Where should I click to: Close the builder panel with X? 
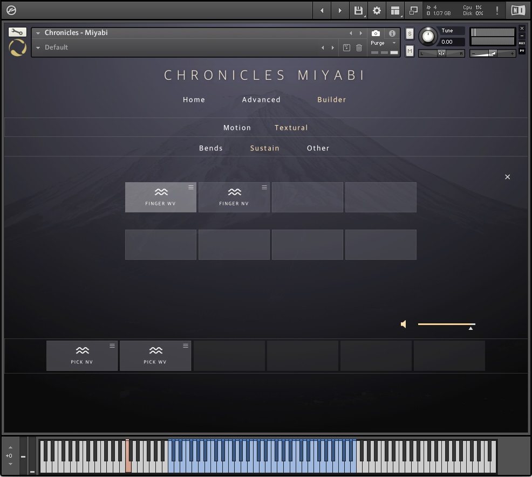[507, 177]
